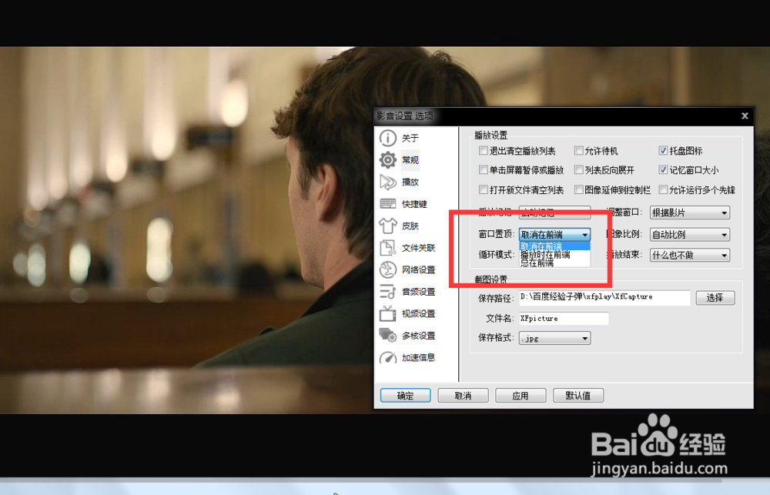The image size is (770, 495).
Task: Click the 默认值 button
Action: coord(578,396)
